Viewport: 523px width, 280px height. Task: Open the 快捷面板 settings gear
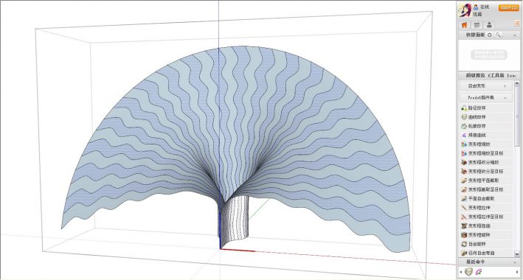(490, 35)
